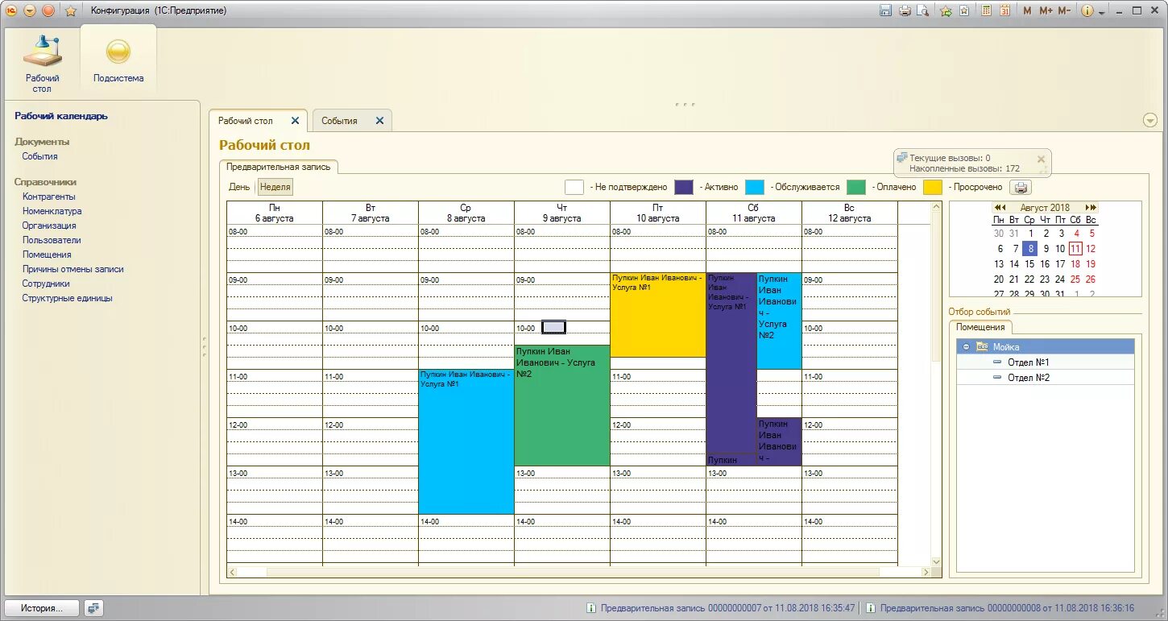The image size is (1168, 621).
Task: Switch calendar view to День
Action: pos(239,187)
